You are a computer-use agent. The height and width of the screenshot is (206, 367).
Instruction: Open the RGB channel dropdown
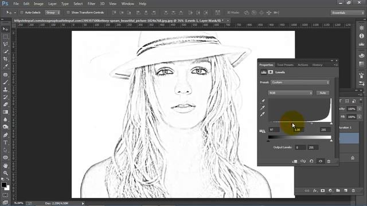tap(290, 93)
